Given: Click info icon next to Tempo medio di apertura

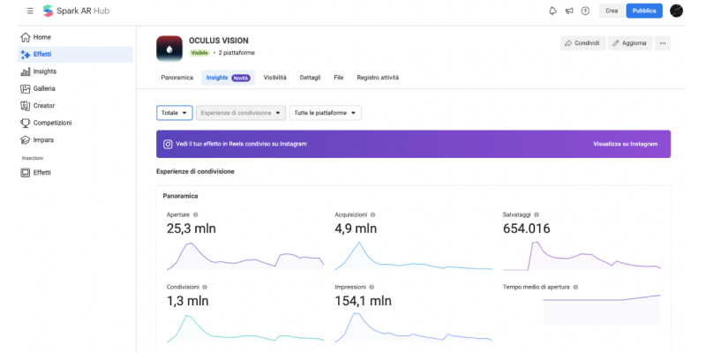Looking at the screenshot, I should (575, 288).
